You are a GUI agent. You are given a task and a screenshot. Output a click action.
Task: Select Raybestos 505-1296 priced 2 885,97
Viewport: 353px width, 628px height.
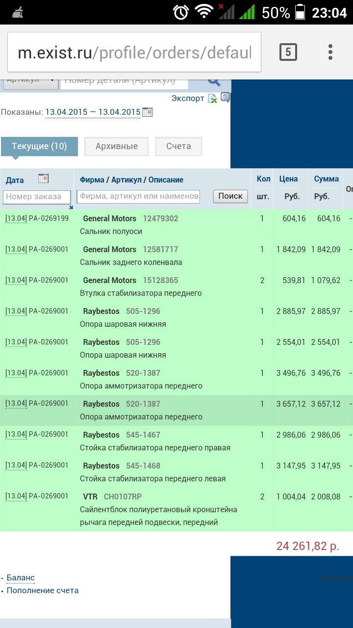point(143,311)
